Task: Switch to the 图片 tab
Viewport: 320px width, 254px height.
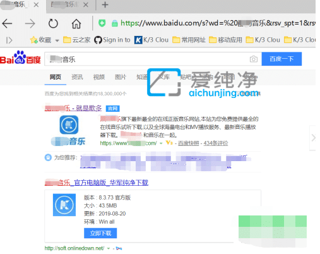Action: tap(121, 77)
